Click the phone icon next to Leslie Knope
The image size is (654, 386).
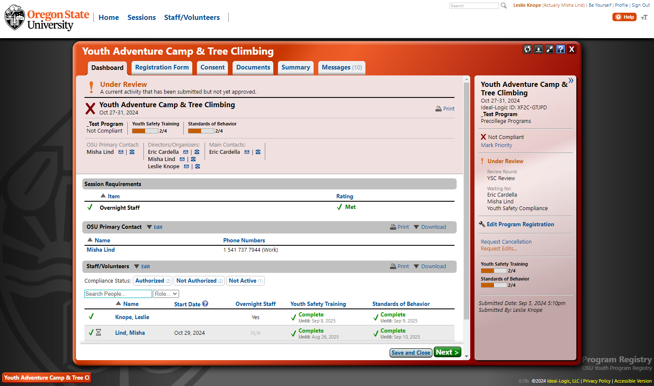coord(197,167)
